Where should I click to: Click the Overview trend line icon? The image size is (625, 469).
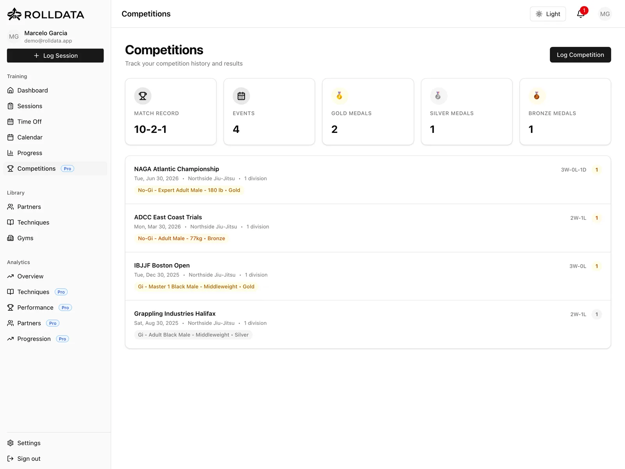(11, 276)
